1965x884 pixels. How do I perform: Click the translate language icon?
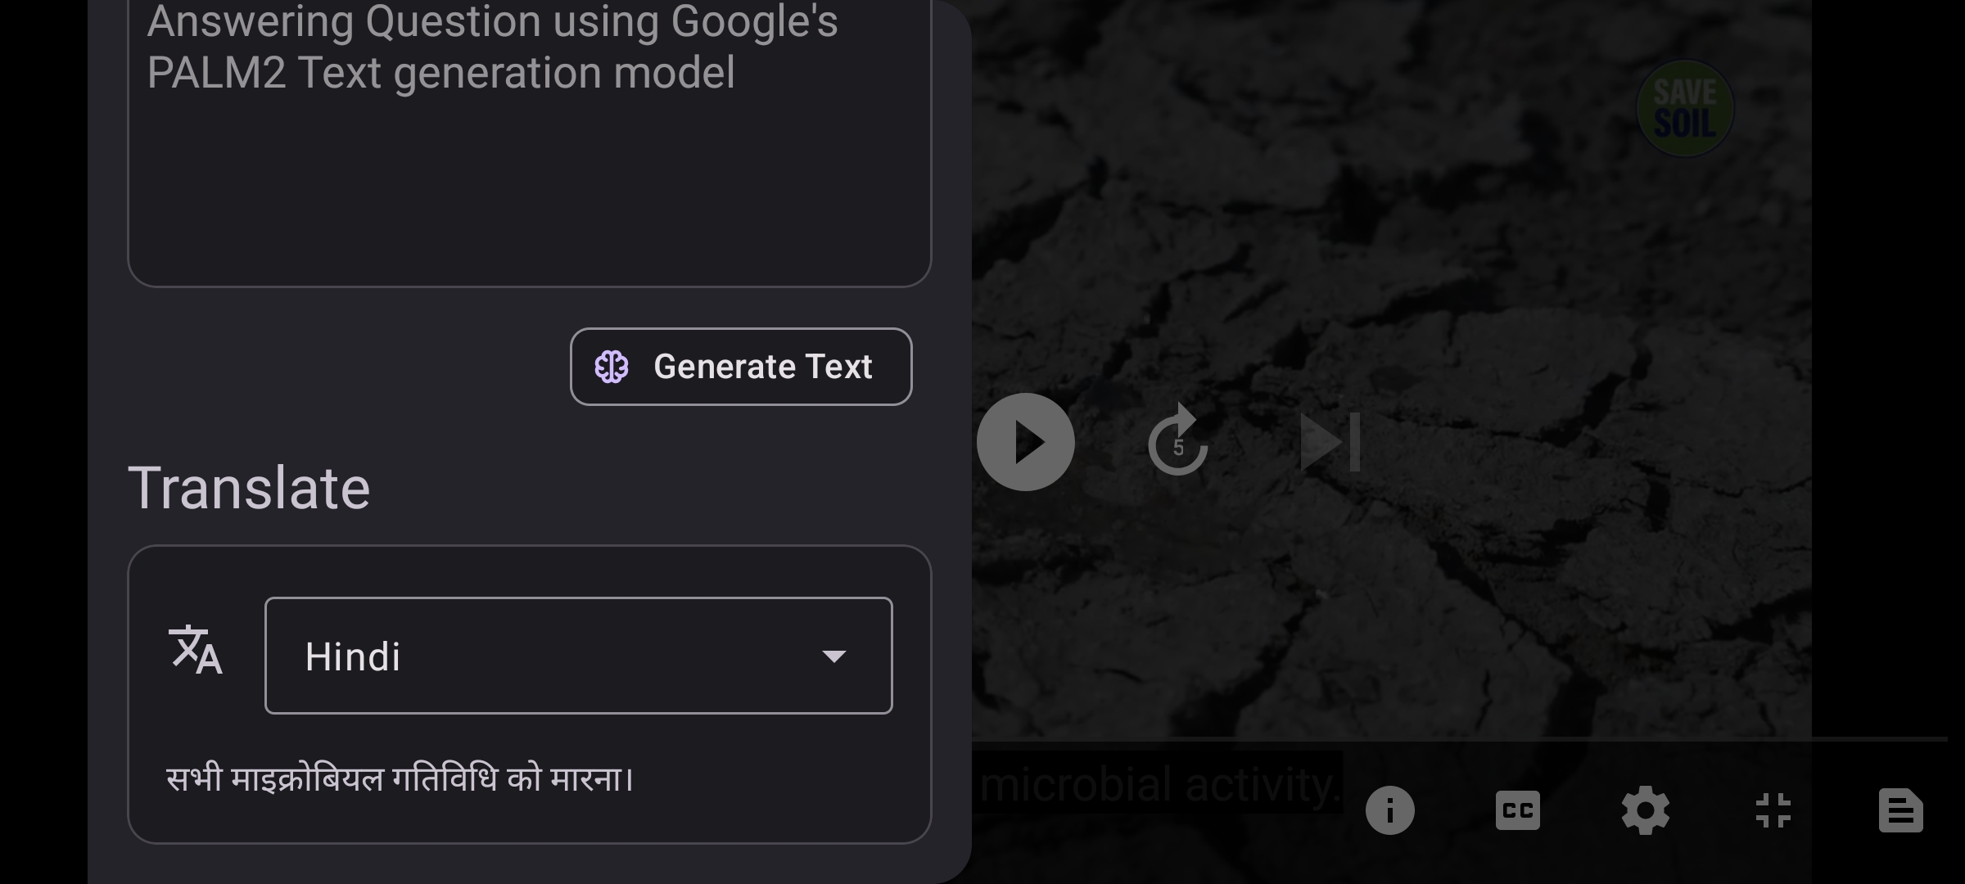pos(196,651)
